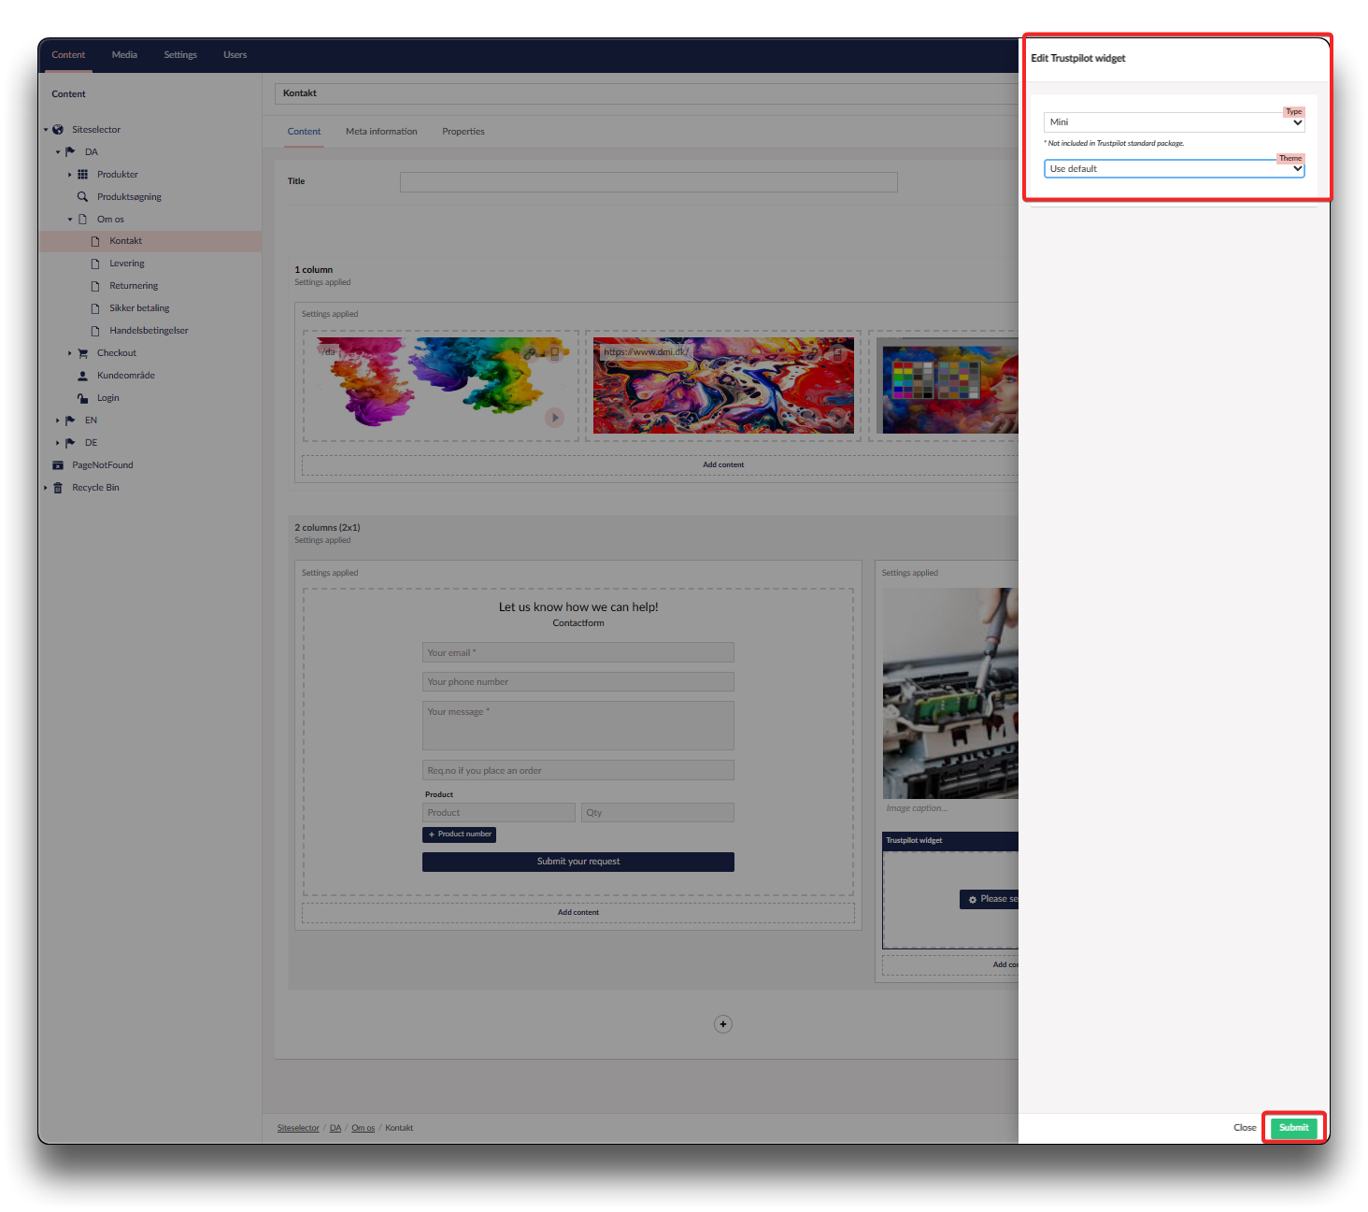Open the Theme dropdown showing Use default
This screenshot has width=1368, height=1212.
point(1174,169)
